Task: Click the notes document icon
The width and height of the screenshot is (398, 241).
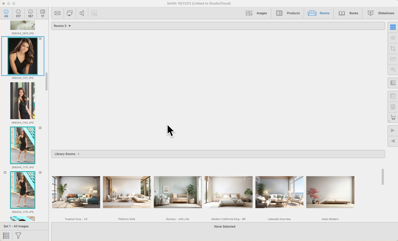Action: [x=393, y=107]
